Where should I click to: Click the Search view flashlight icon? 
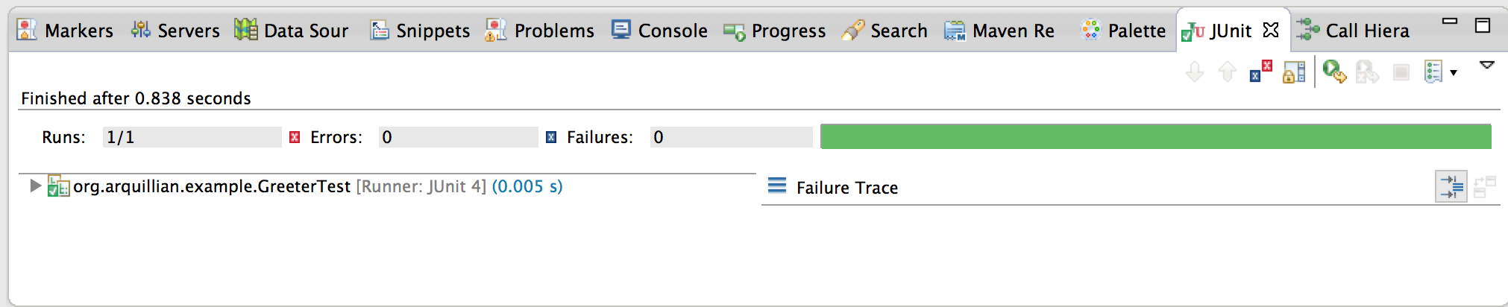coord(852,31)
